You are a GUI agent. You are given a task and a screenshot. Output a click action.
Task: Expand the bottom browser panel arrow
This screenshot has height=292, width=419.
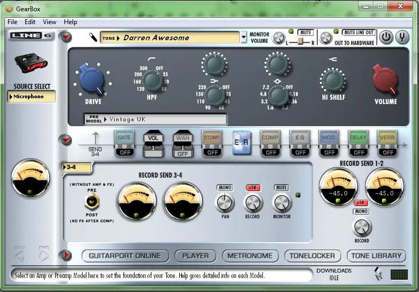pos(66,255)
